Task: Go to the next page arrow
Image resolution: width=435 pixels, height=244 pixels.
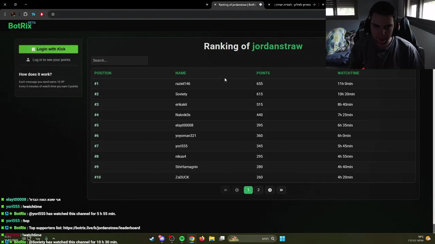Action: tap(270, 190)
